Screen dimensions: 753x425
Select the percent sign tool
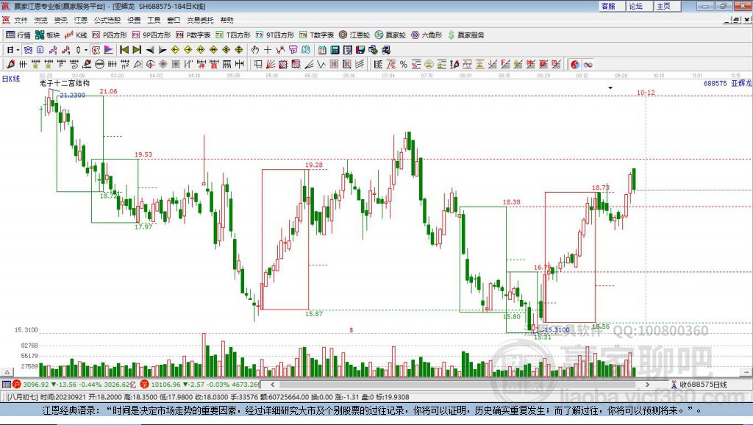click(x=404, y=65)
